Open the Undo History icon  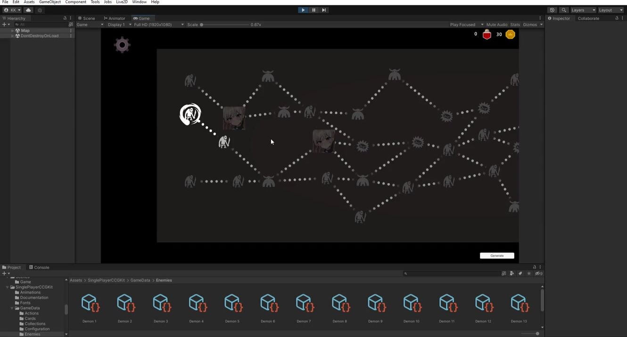click(x=553, y=10)
